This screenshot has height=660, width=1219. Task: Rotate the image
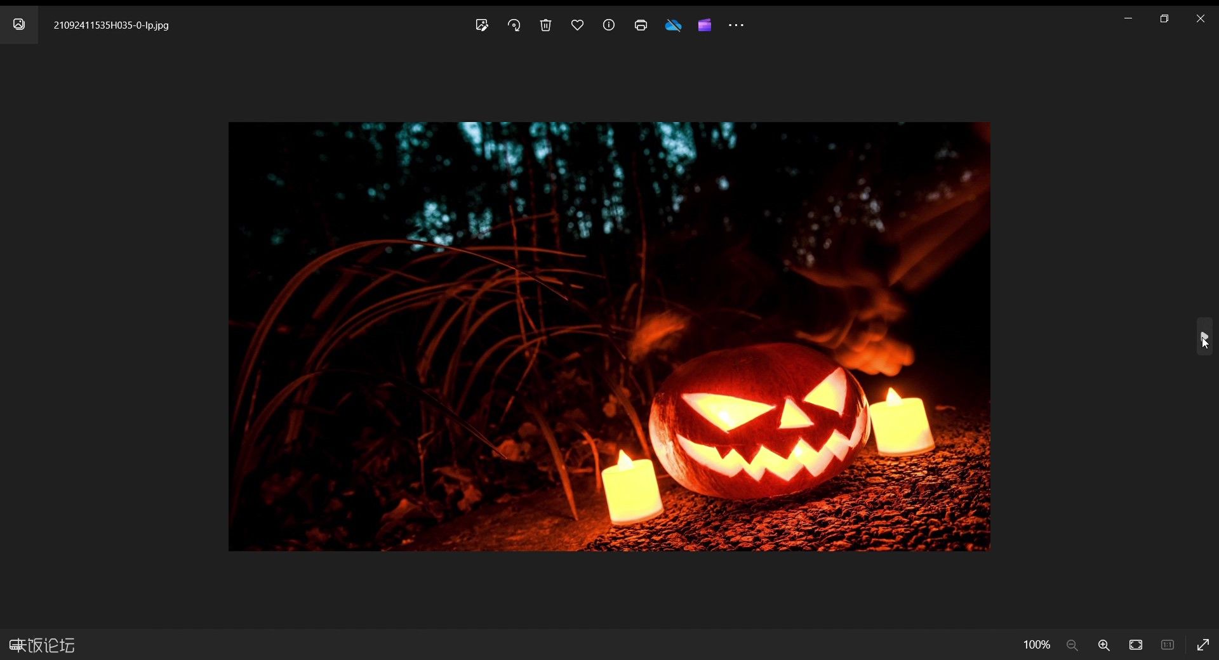[x=514, y=25]
